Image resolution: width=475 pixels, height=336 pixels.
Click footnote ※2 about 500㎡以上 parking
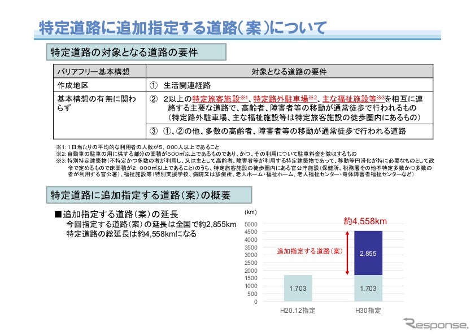(x=206, y=154)
